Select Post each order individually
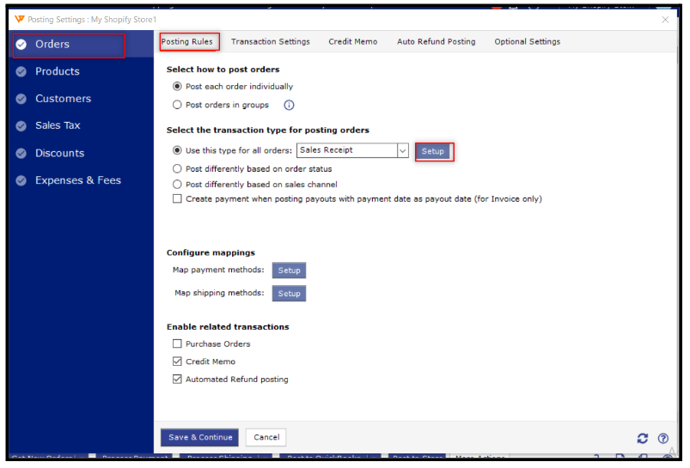The width and height of the screenshot is (690, 468). click(x=177, y=86)
